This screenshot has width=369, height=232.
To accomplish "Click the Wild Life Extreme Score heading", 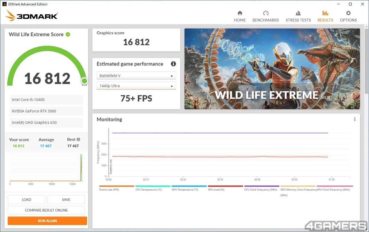I will [36, 34].
